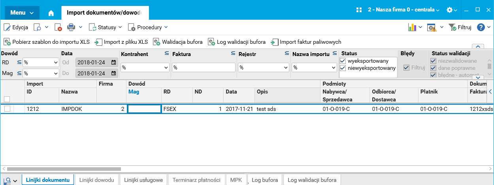Select the bottom Log walidacji bufora tab
The height and width of the screenshot is (185, 494).
pos(312,180)
